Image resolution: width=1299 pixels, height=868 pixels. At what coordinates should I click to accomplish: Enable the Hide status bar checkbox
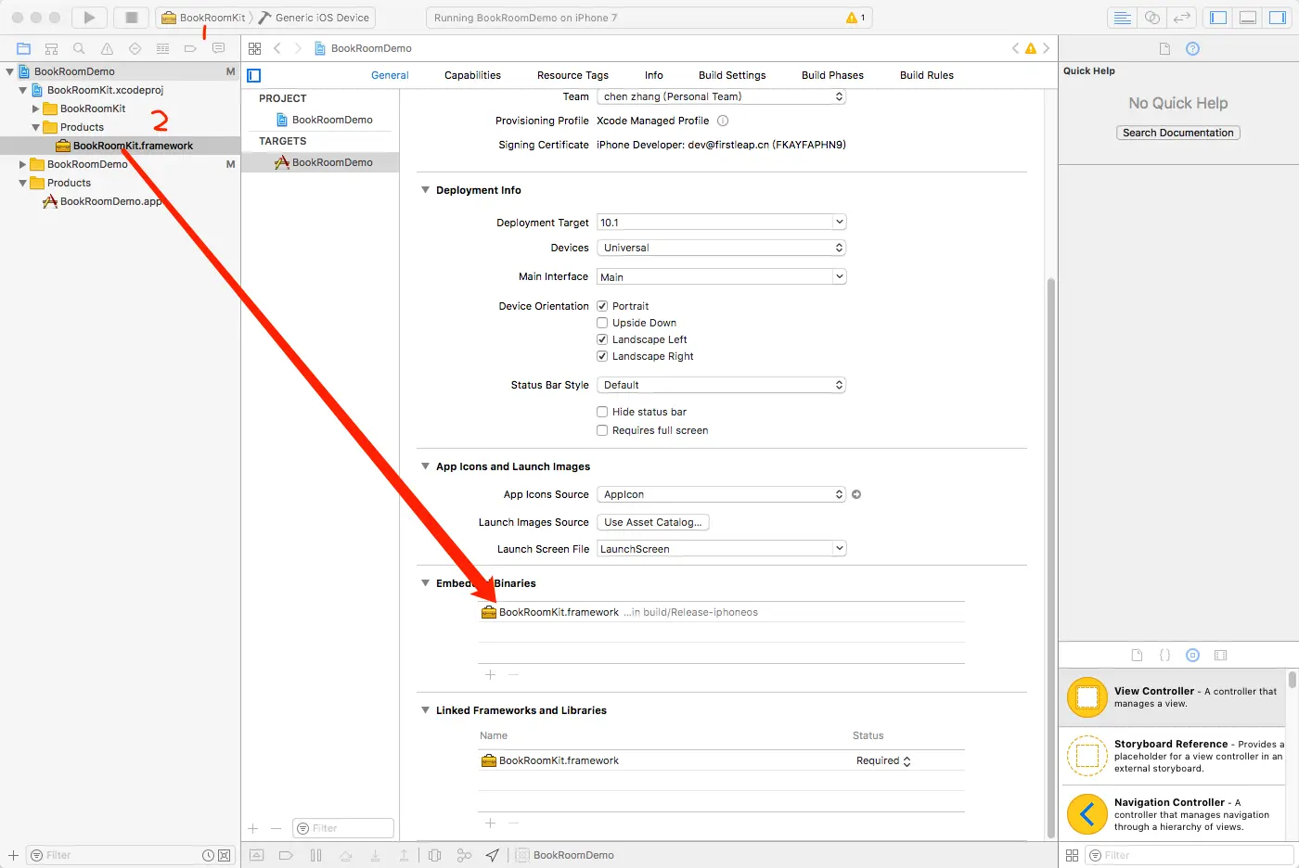coord(602,412)
